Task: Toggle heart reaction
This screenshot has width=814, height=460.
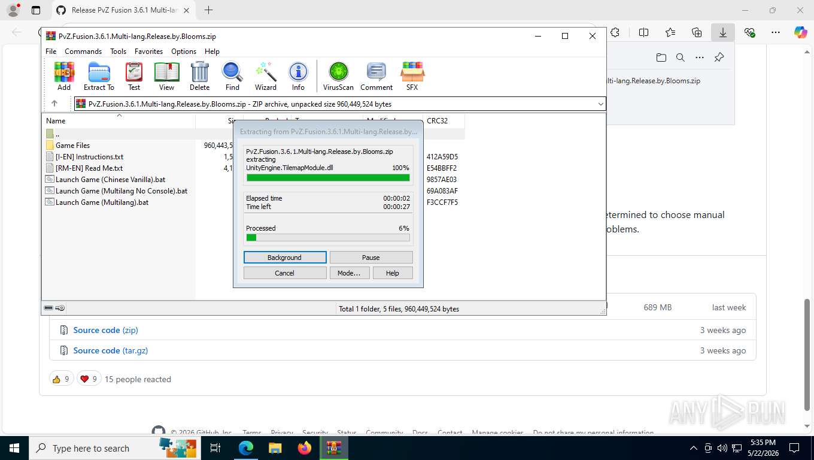Action: (x=89, y=379)
